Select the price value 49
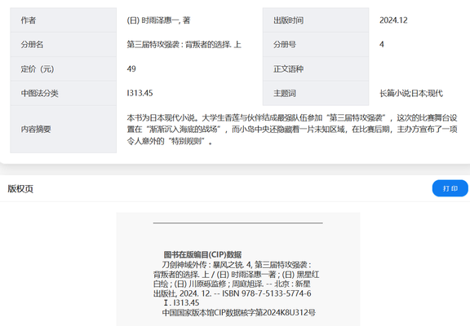This screenshot has width=470, height=326. pyautogui.click(x=131, y=68)
